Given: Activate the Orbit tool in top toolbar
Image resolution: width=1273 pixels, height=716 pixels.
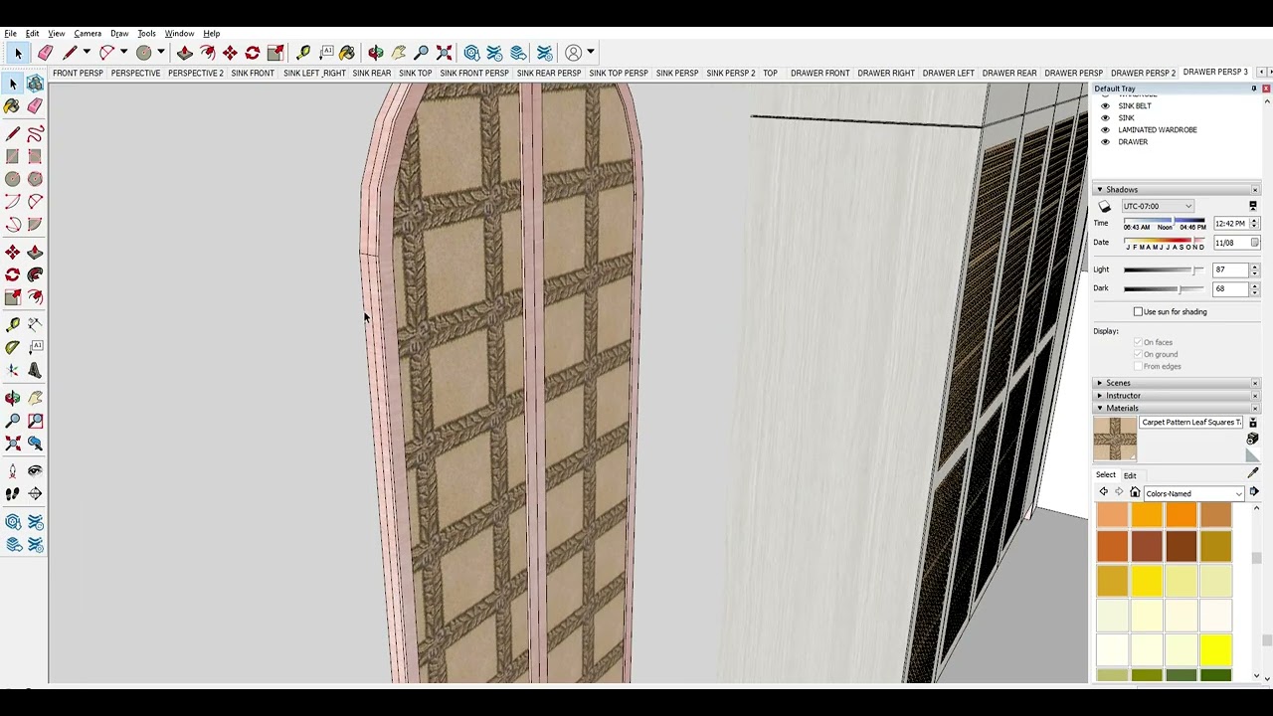Looking at the screenshot, I should (376, 53).
